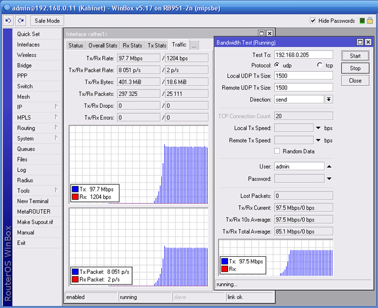Open Radius menu item

pyautogui.click(x=37, y=180)
